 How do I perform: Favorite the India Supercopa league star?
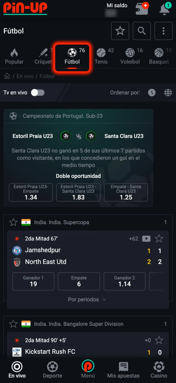tap(13, 222)
